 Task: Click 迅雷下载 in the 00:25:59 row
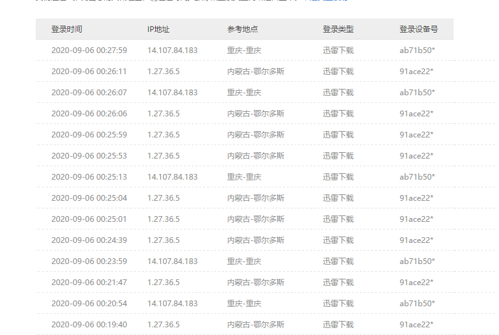point(338,135)
